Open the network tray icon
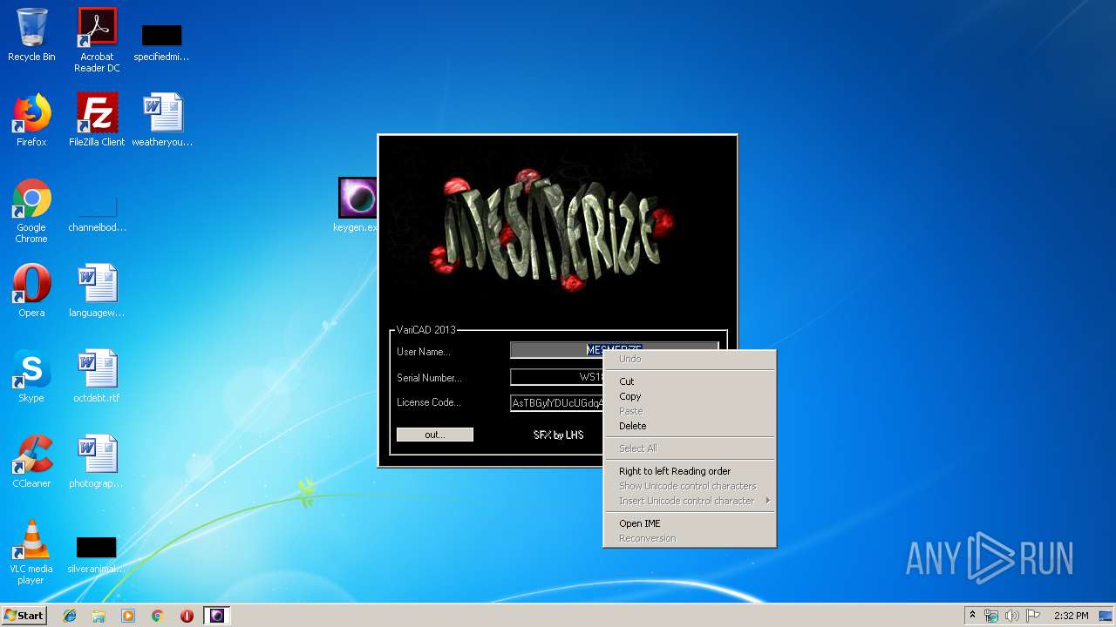 991,616
